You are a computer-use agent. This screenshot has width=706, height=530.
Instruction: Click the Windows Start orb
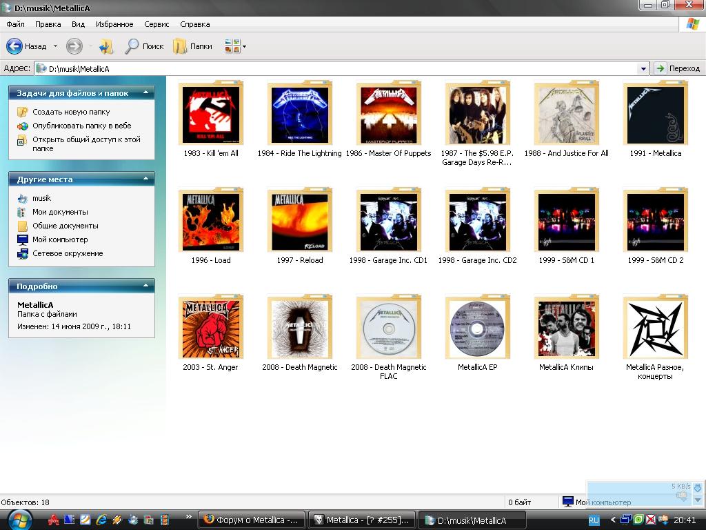click(x=18, y=519)
